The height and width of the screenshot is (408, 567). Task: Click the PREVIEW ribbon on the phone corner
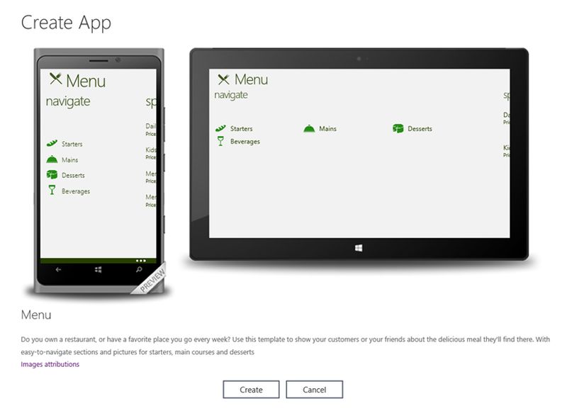pyautogui.click(x=152, y=279)
